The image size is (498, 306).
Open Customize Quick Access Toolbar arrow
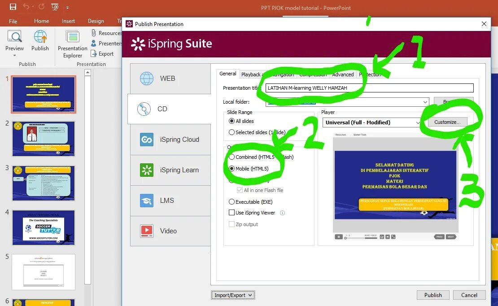(x=68, y=7)
